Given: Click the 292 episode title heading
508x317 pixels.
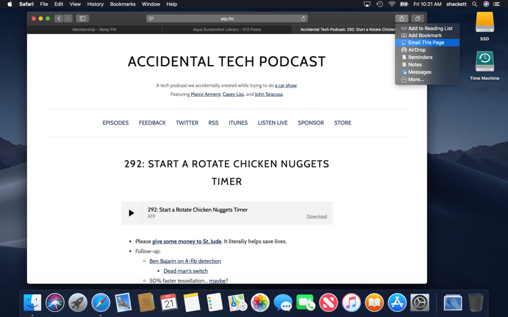Looking at the screenshot, I should pos(227,173).
